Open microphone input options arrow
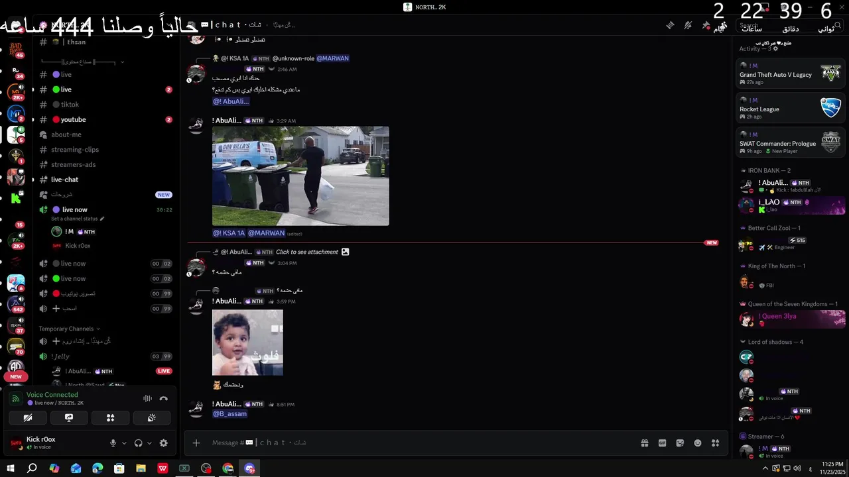Image resolution: width=849 pixels, height=477 pixels. click(x=124, y=443)
